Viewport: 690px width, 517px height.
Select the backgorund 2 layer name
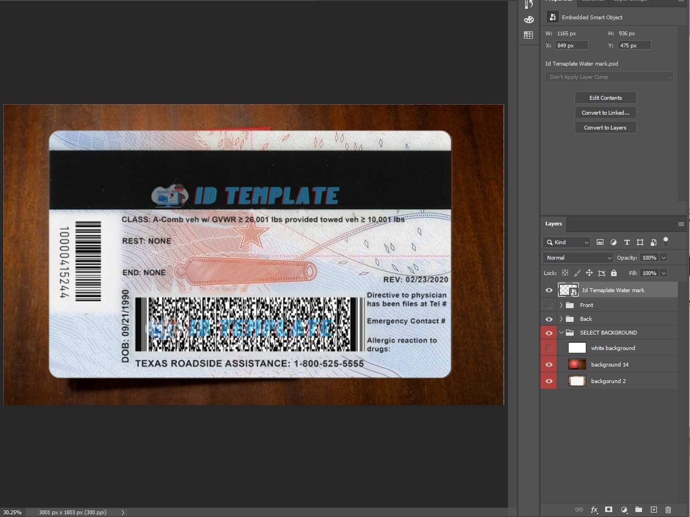[x=608, y=381]
